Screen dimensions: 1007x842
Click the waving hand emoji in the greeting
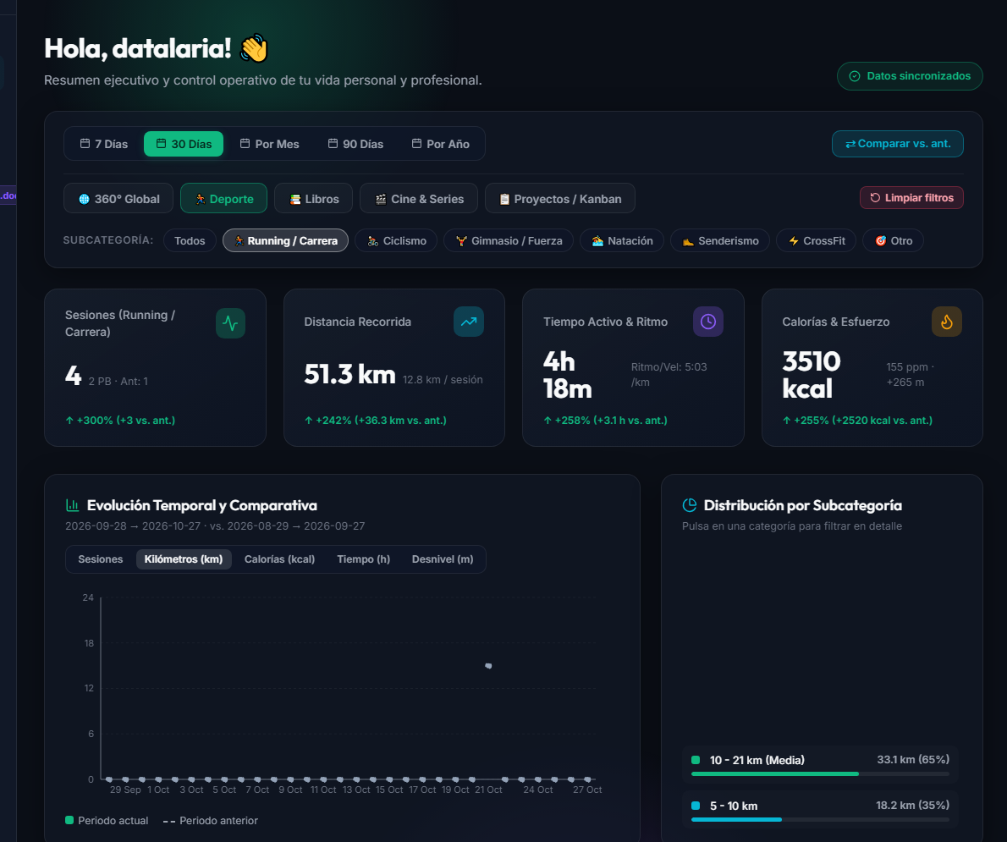click(x=254, y=49)
